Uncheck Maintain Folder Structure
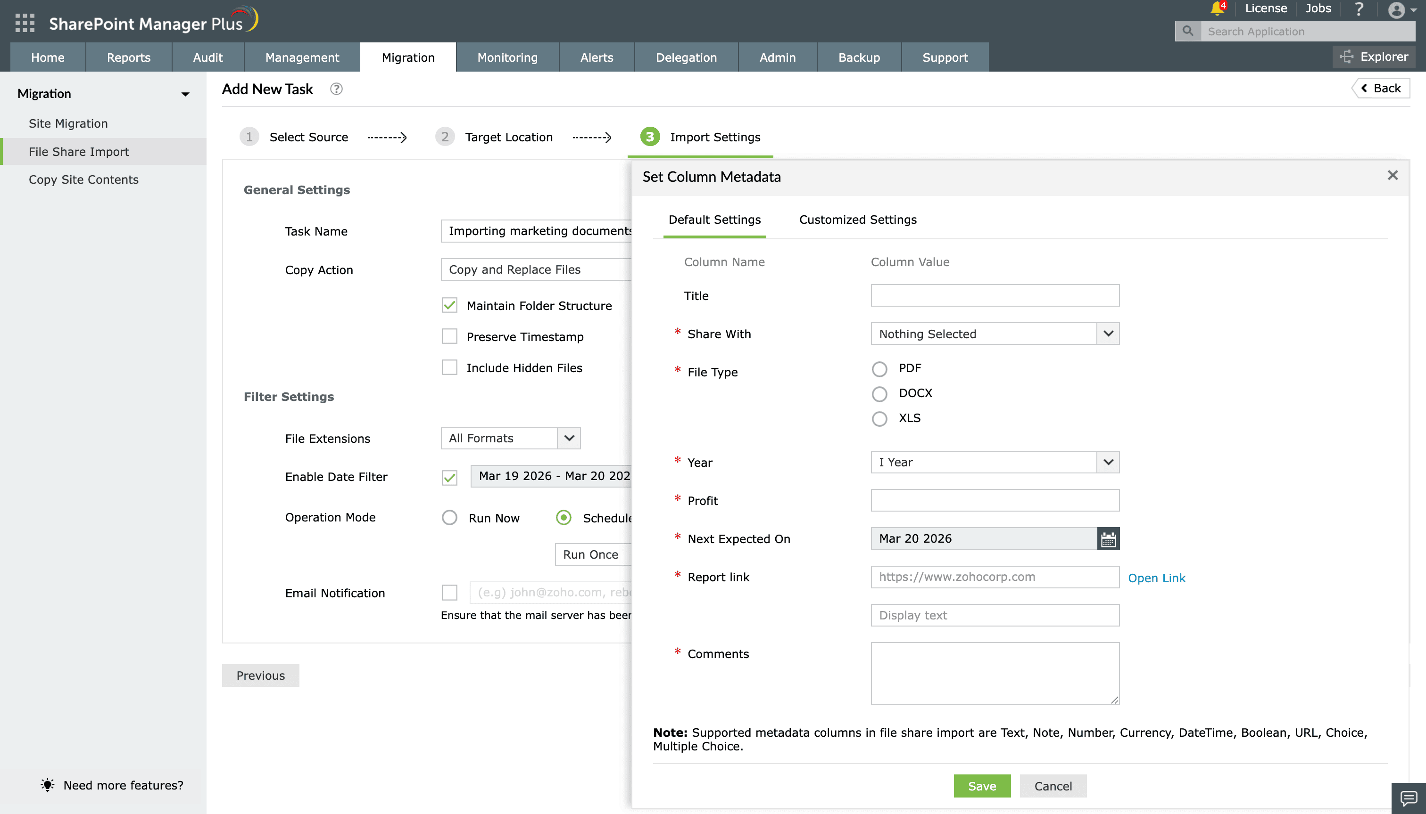 [x=449, y=305]
